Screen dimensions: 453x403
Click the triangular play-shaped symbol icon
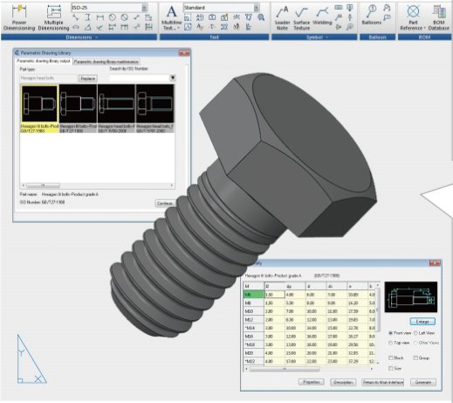[x=339, y=27]
